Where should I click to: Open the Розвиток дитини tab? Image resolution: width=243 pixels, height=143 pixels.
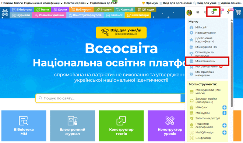coord(49,15)
